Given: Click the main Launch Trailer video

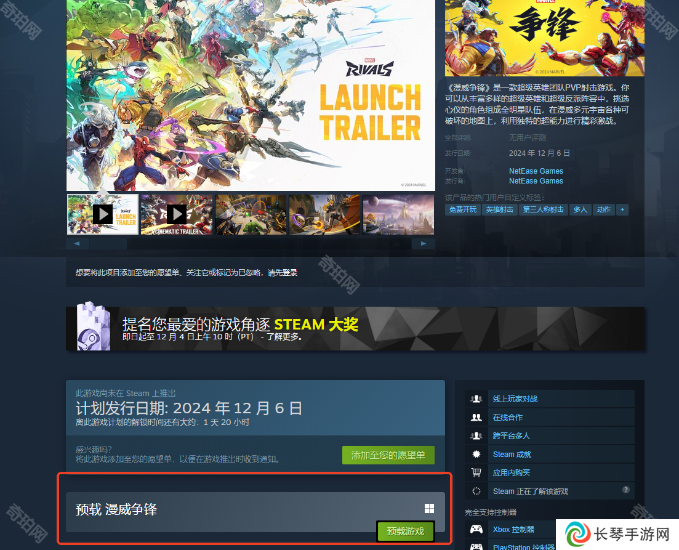Looking at the screenshot, I should point(251,95).
